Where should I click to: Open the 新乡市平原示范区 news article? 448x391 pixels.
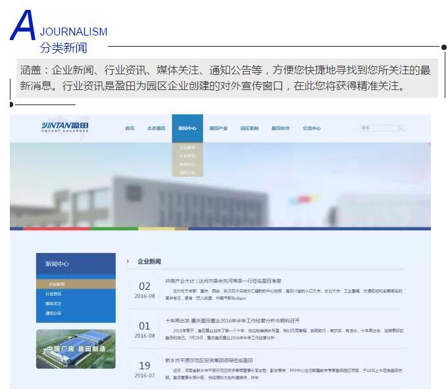tap(209, 361)
